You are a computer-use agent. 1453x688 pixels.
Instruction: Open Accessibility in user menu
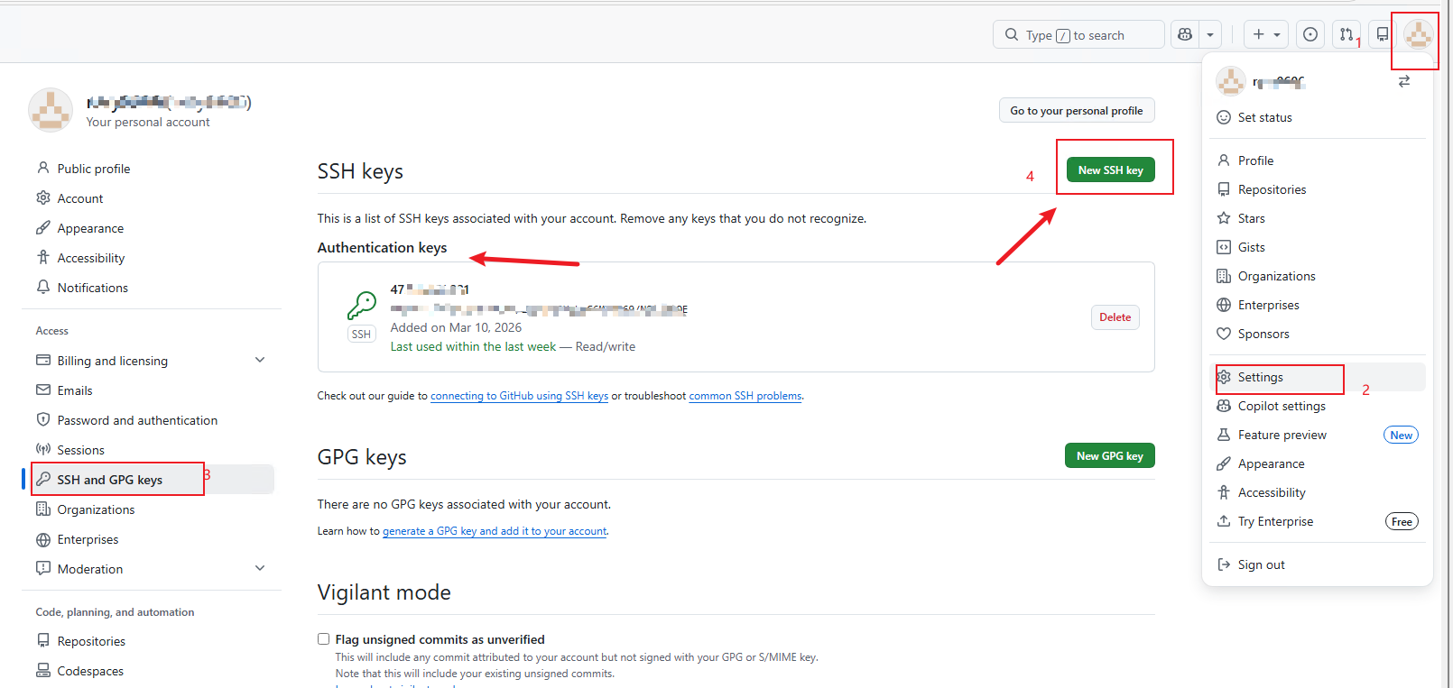tap(1318, 492)
